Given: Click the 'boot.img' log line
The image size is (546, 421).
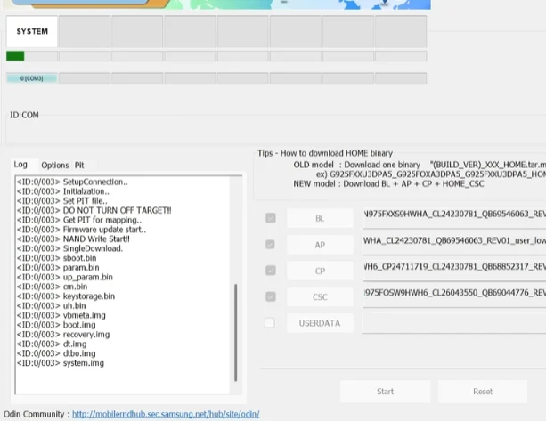Looking at the screenshot, I should 56,325.
